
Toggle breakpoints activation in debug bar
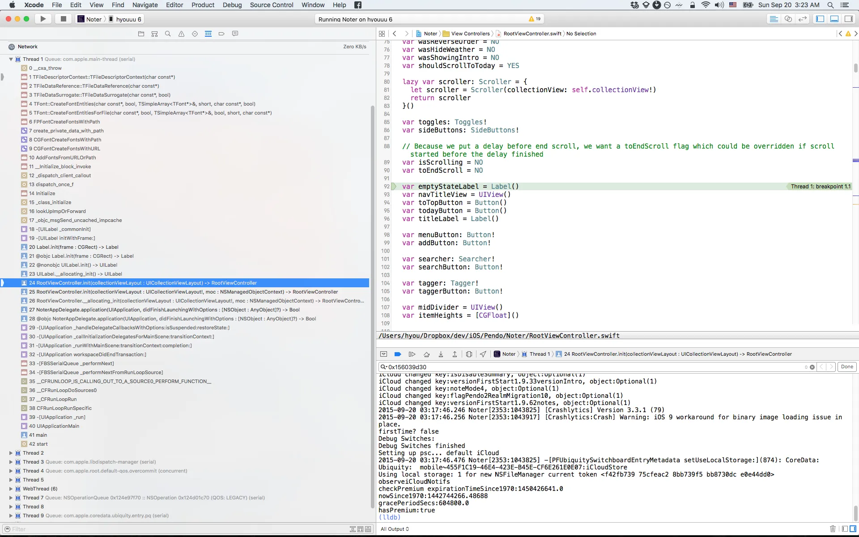tap(398, 354)
